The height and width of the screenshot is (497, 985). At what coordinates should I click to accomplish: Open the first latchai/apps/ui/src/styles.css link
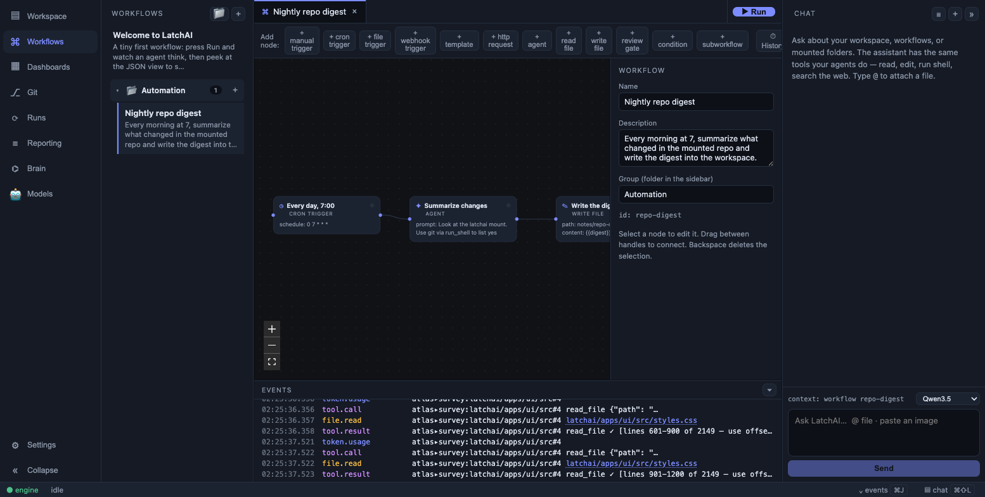coord(631,420)
